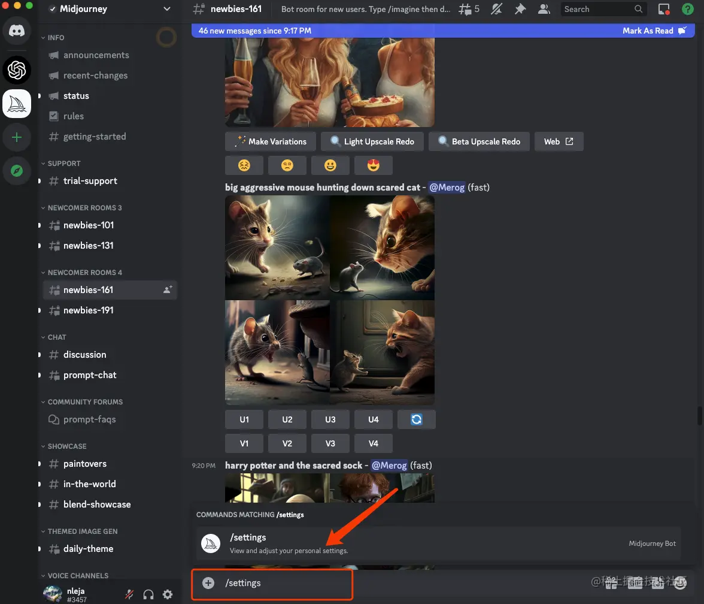Image resolution: width=704 pixels, height=604 pixels.
Task: Open the mouse and cat image grid
Action: coord(329,300)
